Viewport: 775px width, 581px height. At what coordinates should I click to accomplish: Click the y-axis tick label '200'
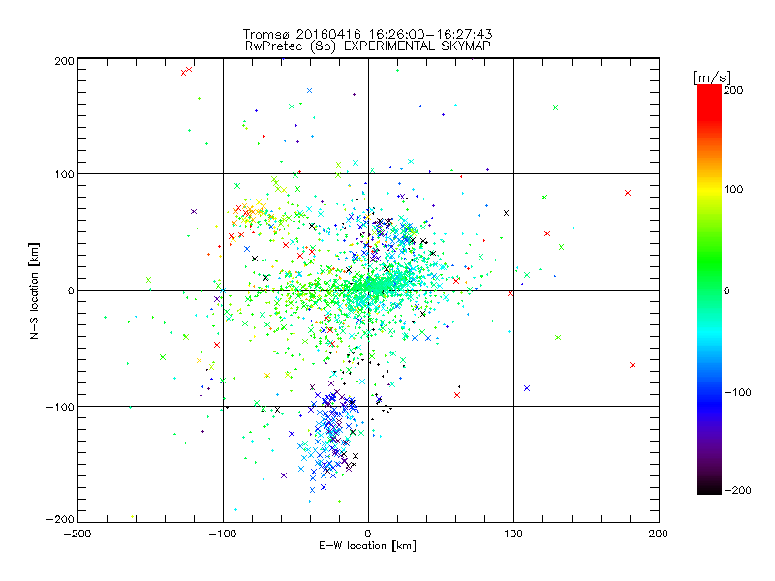click(x=64, y=61)
